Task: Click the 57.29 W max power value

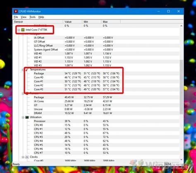Action: [x=108, y=97]
